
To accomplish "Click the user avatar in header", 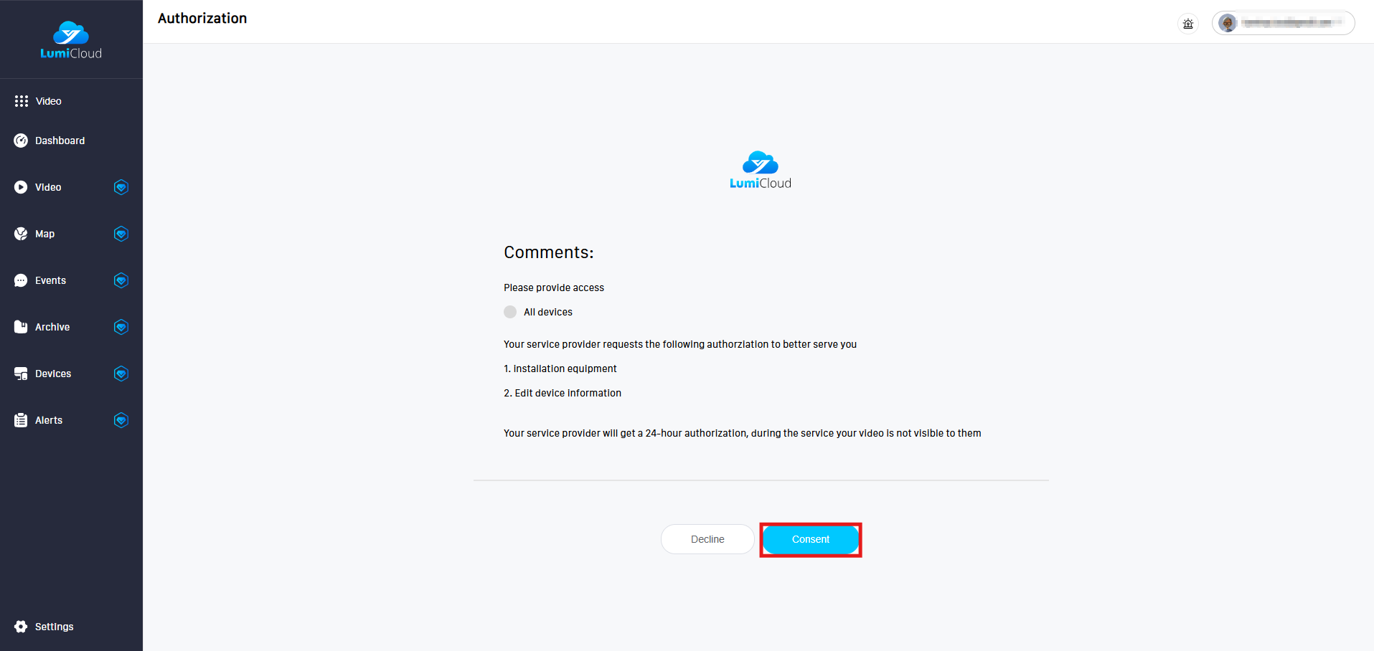I will point(1228,23).
